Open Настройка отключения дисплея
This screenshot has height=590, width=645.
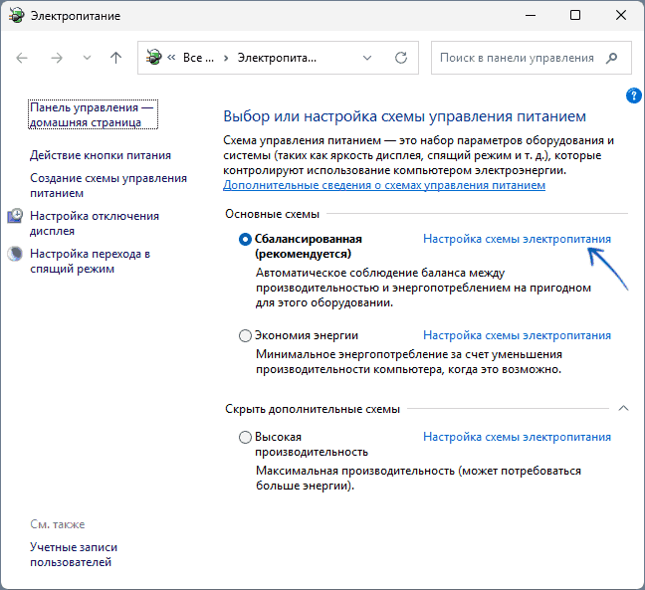pos(95,223)
